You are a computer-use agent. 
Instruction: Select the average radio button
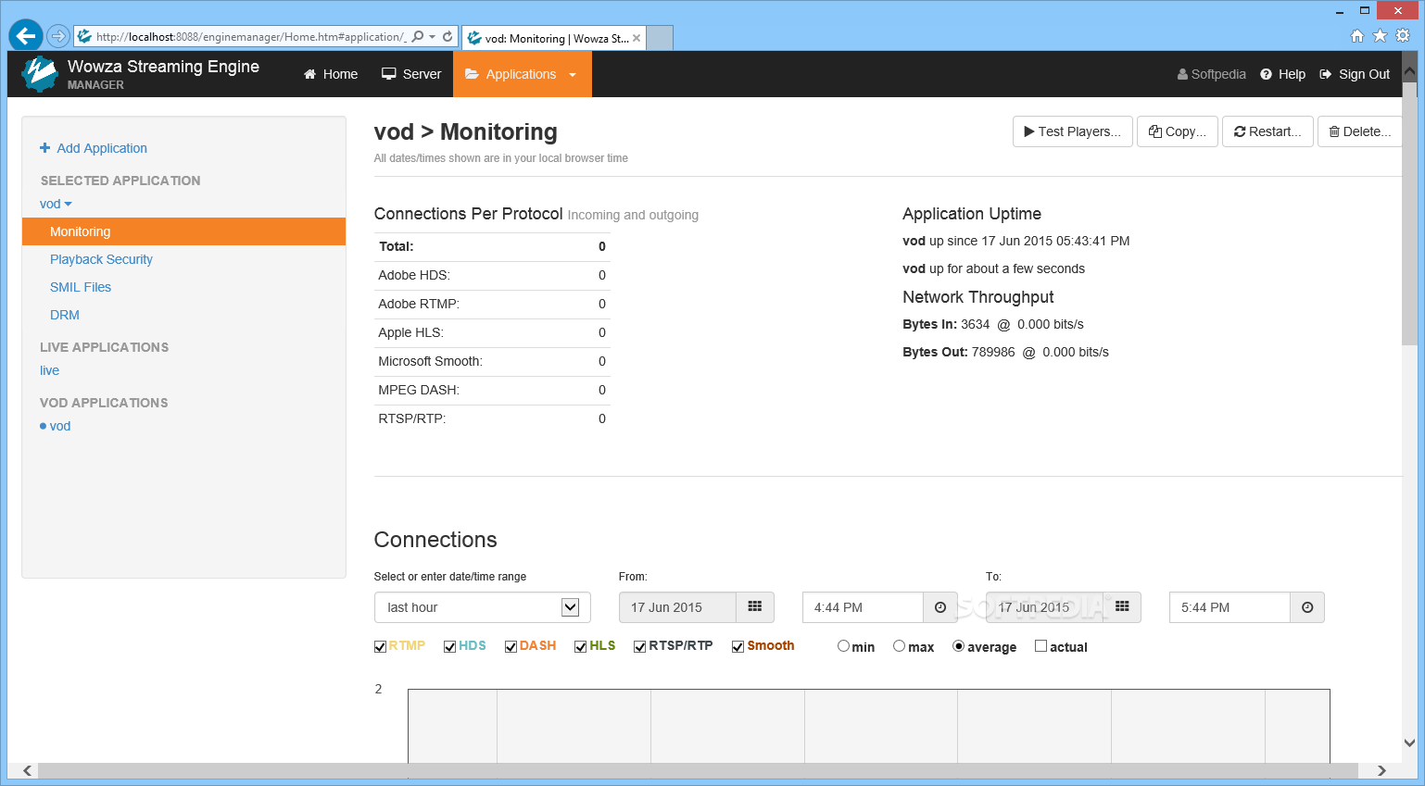pyautogui.click(x=958, y=646)
